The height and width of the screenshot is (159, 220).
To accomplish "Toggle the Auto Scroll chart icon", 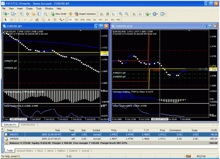I will (134, 14).
